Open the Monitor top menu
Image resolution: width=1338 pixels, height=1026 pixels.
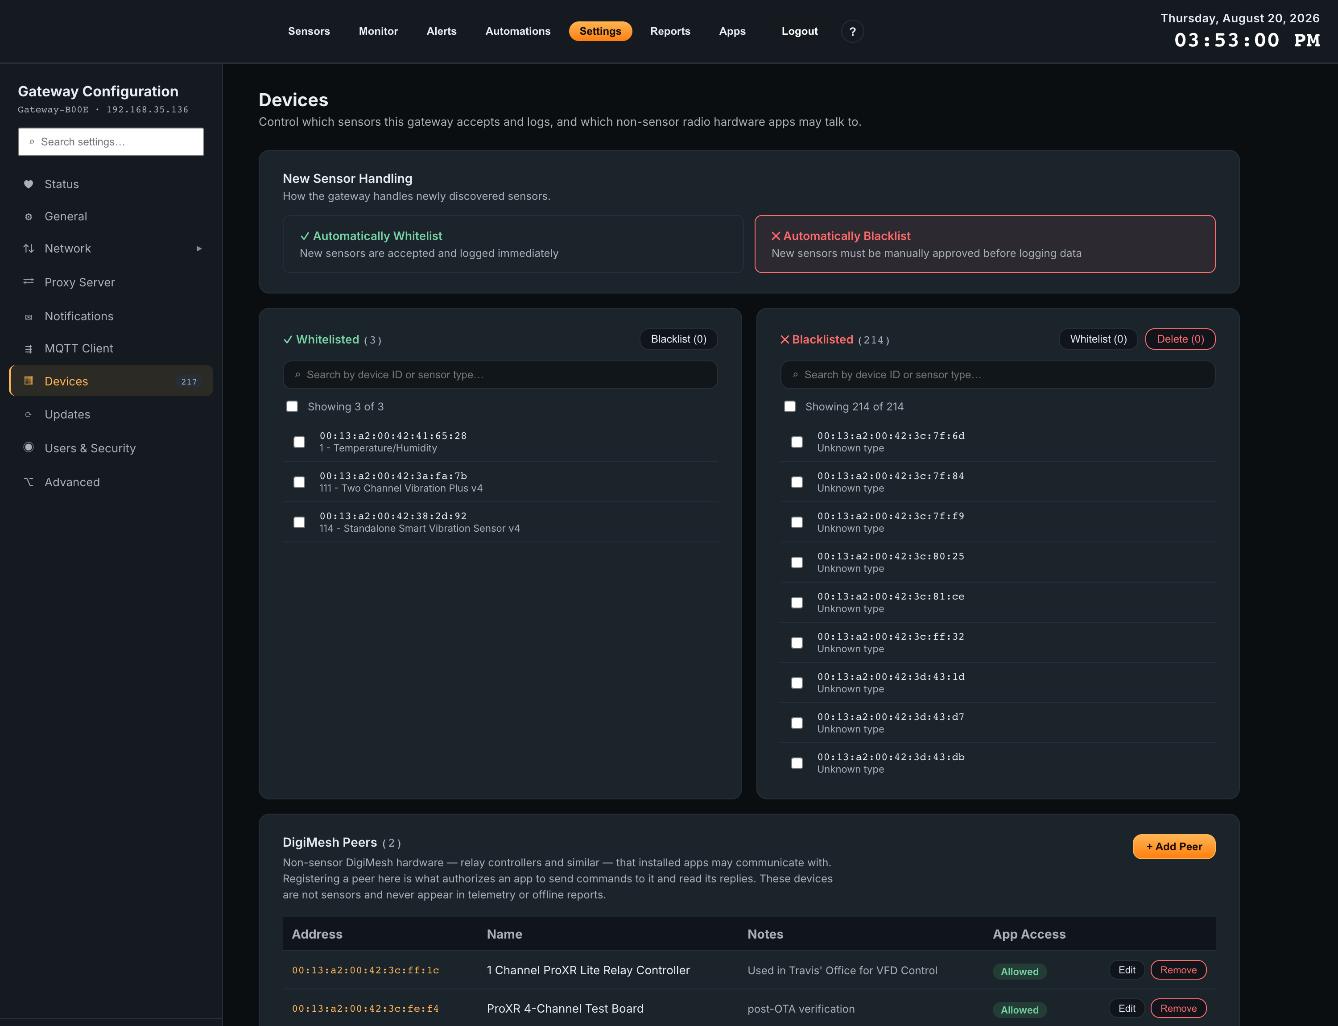[x=378, y=31]
